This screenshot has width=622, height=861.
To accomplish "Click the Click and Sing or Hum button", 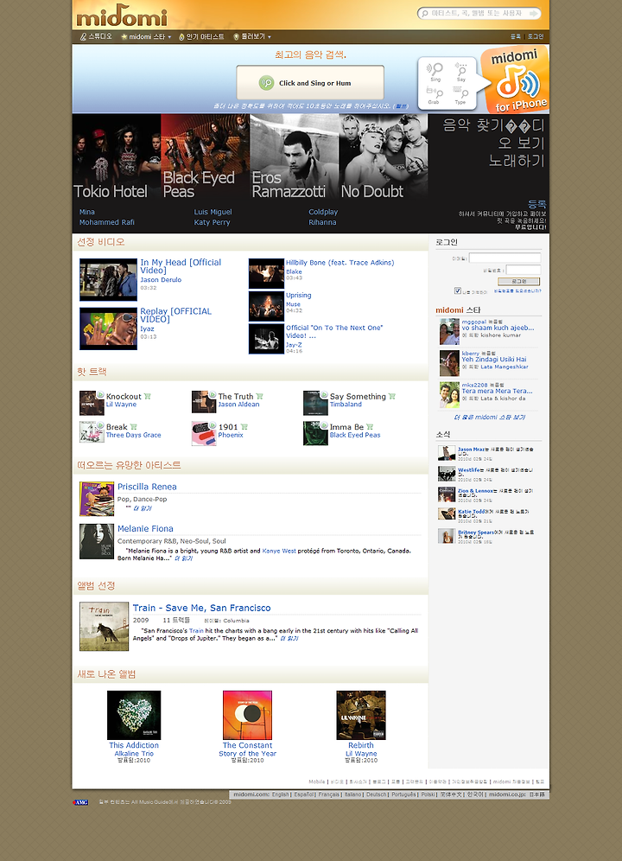I will [x=310, y=83].
